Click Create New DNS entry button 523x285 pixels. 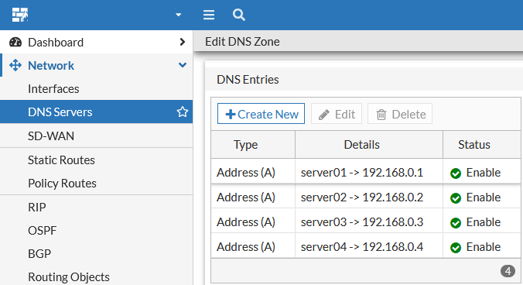[261, 114]
